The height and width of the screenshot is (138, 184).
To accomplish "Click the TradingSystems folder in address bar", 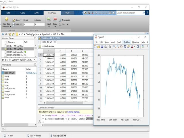I will point(32,34).
